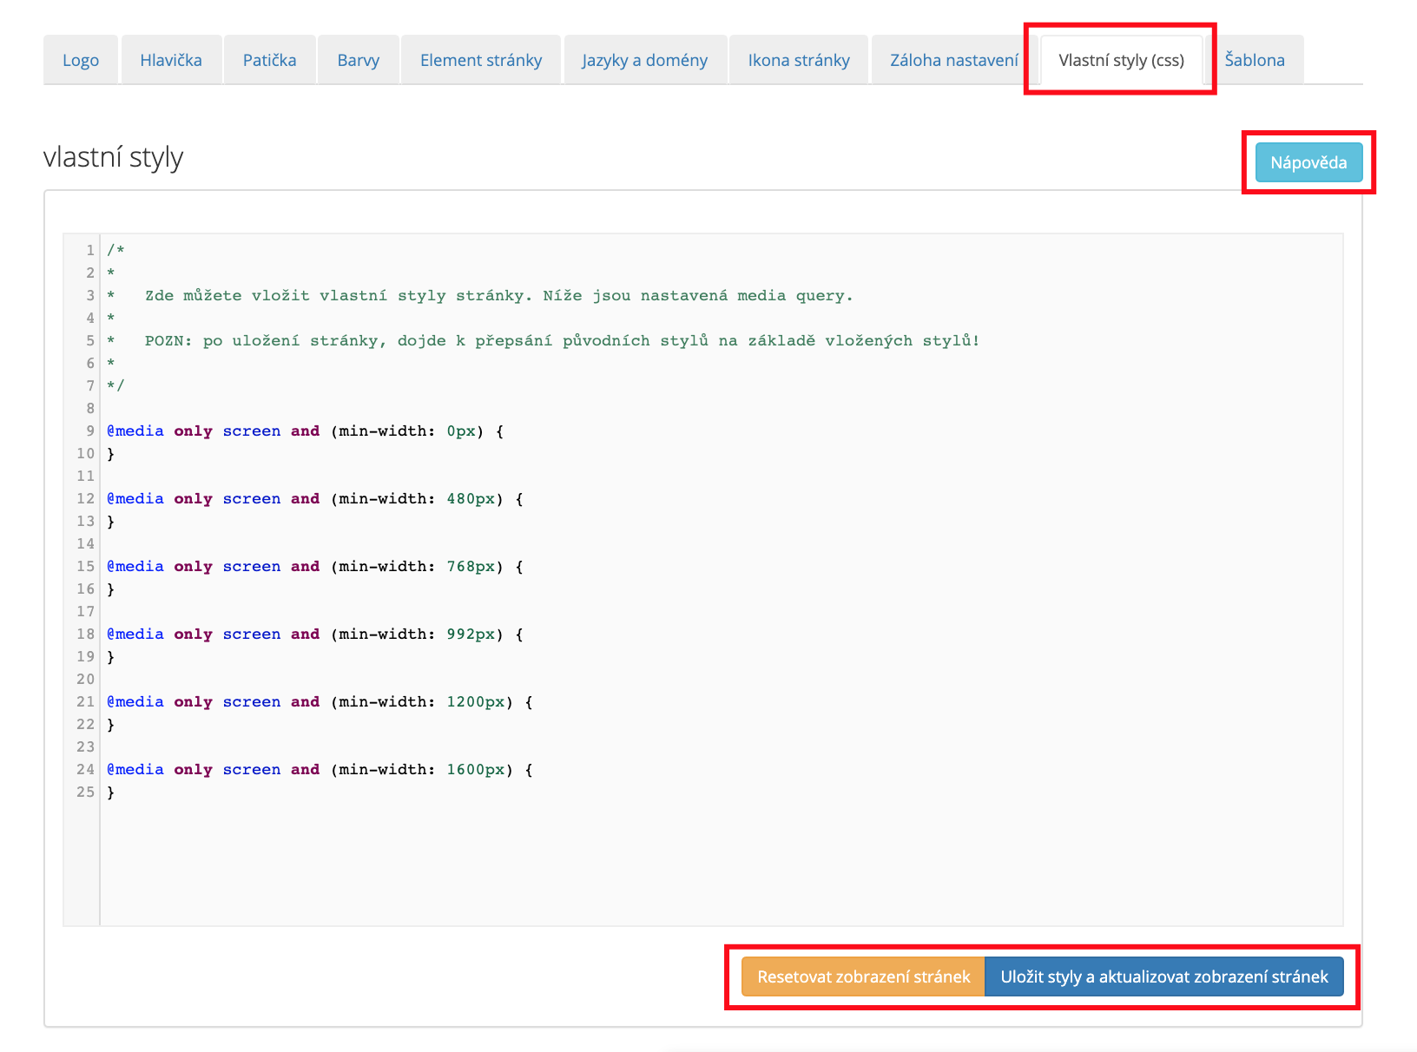1417x1052 pixels.
Task: Switch to the Hlavička tab
Action: (x=171, y=60)
